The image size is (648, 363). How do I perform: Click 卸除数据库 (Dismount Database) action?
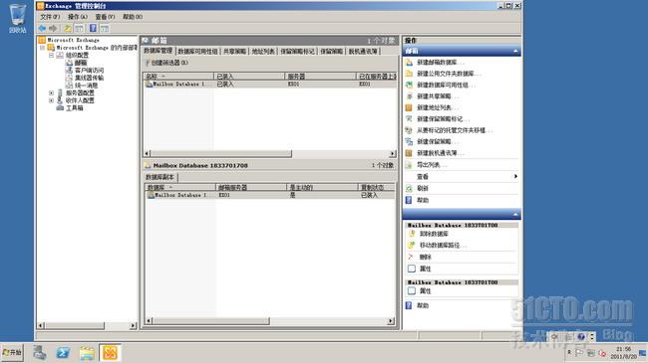click(x=434, y=234)
